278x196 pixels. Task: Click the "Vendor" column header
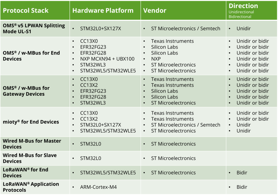pyautogui.click(x=183, y=10)
